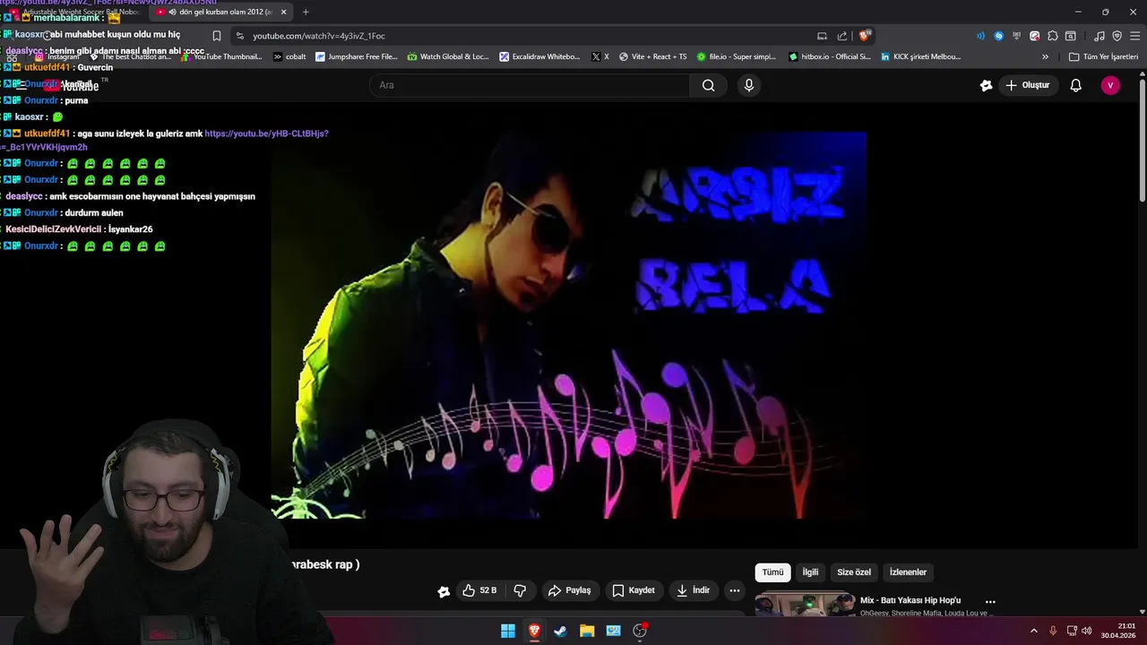The image size is (1147, 645).
Task: Click the sparkle icon left of Oluştur
Action: [x=987, y=85]
